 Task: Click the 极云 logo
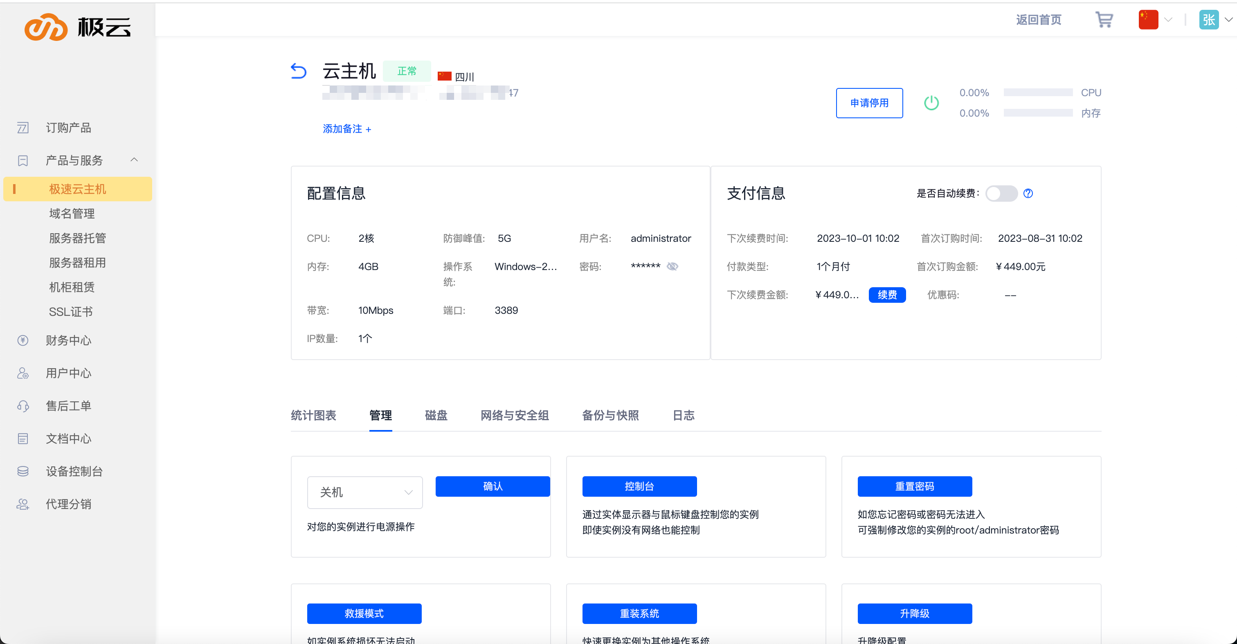[78, 27]
